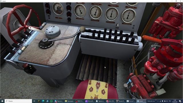
Task: Click the bottom lamp in the column between gauges
Action: 69,20
